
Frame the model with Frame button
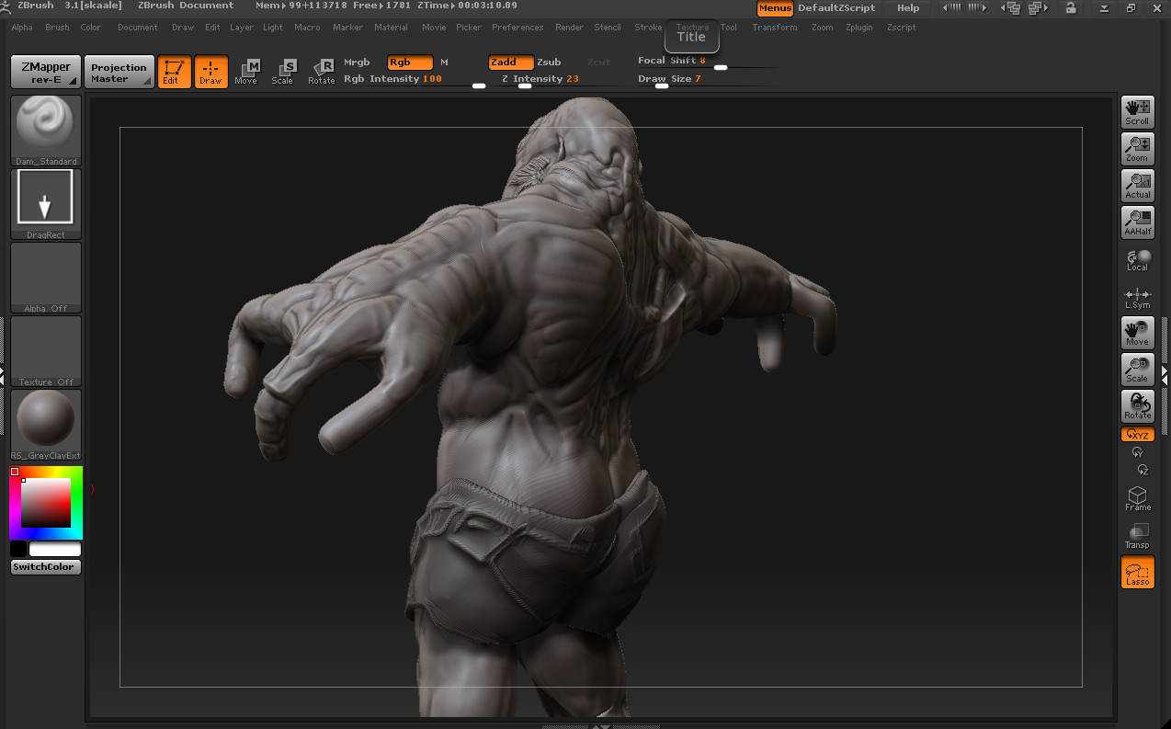point(1138,499)
